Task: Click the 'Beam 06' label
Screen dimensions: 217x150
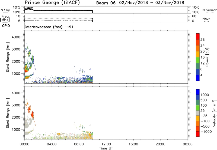Action: (x=106, y=3)
